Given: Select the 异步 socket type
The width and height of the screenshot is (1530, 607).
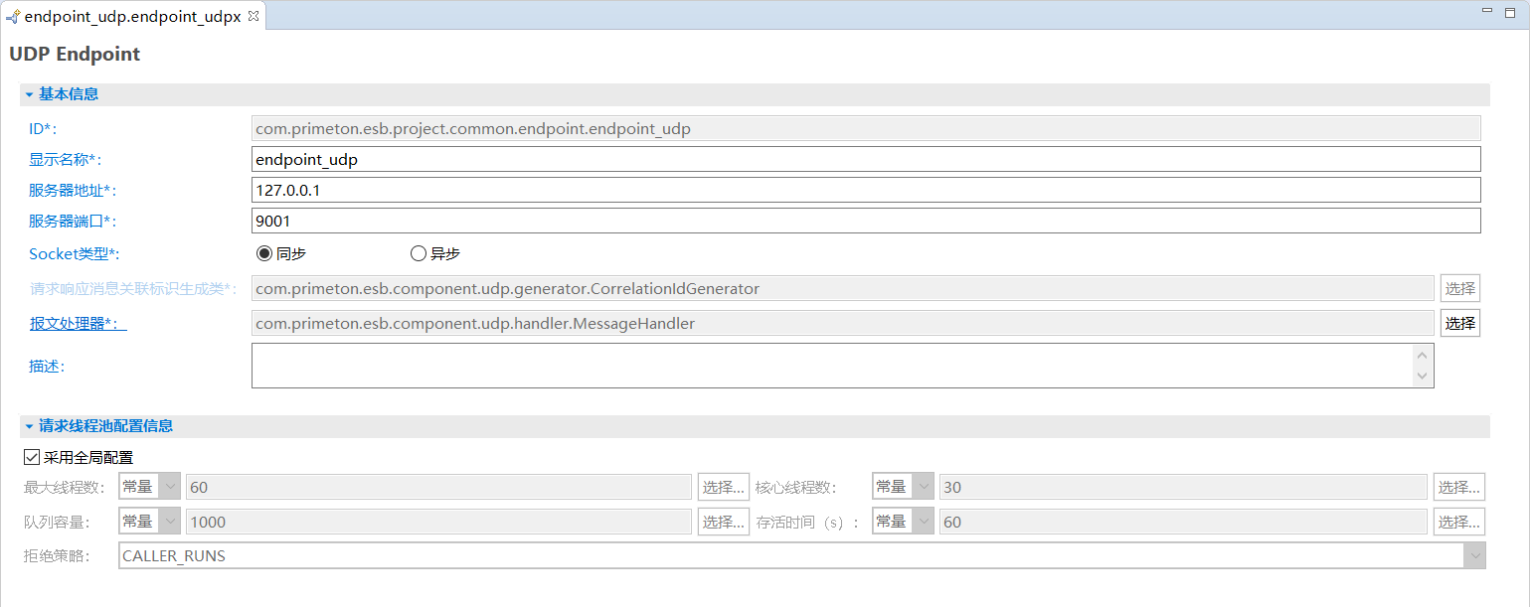Looking at the screenshot, I should coord(419,253).
